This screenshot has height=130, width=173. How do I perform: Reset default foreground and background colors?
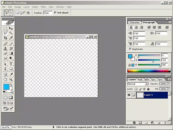[x=4, y=92]
